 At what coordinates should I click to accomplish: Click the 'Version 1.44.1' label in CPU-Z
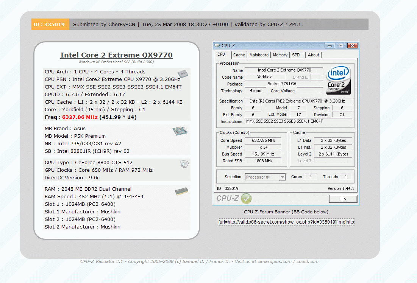coord(340,188)
